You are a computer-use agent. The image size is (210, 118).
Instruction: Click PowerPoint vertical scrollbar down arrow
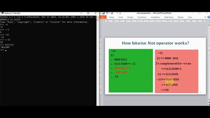(209, 100)
